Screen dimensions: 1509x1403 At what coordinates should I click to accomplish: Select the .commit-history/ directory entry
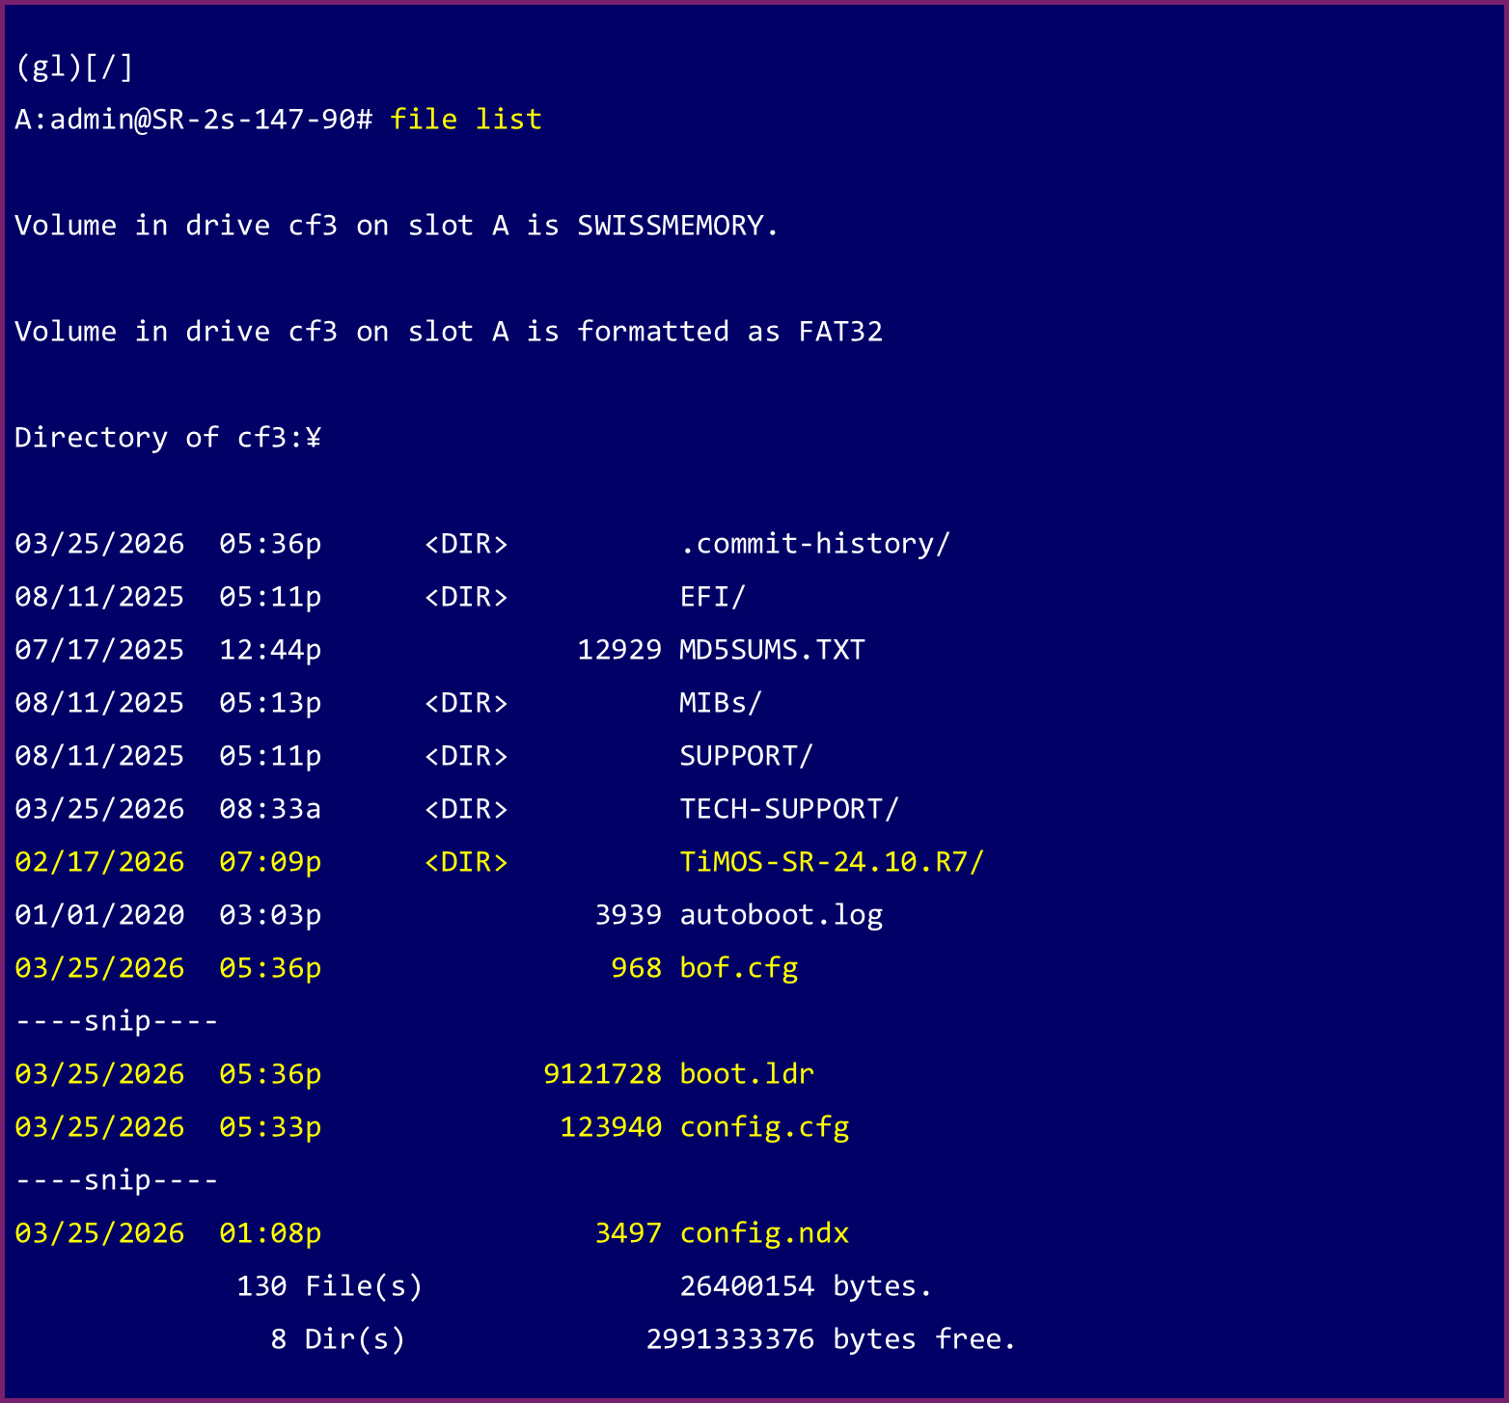(814, 544)
